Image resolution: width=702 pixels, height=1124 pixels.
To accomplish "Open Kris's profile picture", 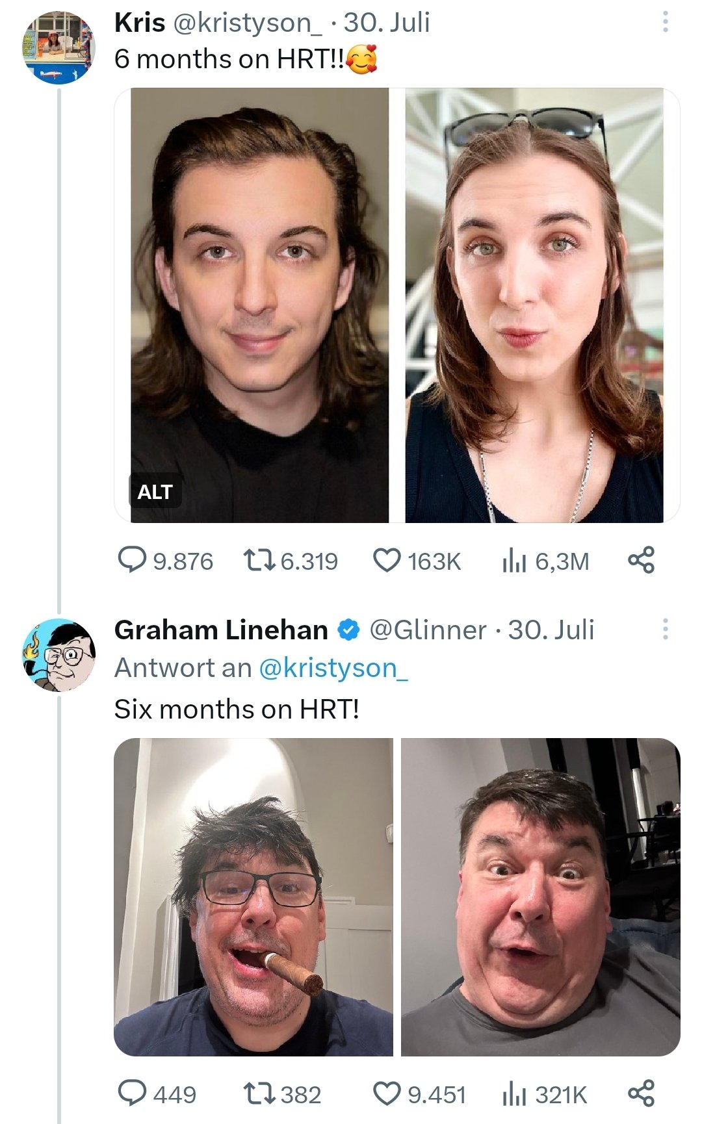I will [58, 48].
